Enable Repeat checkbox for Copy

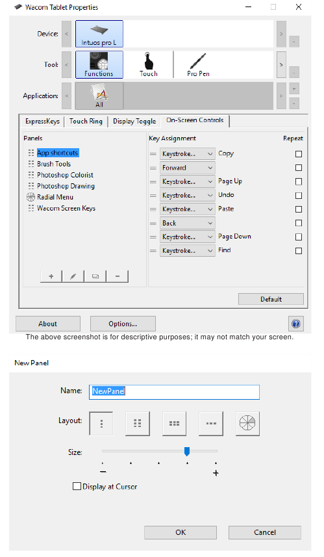click(x=299, y=154)
